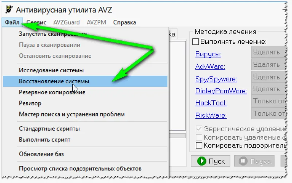This screenshot has width=292, height=183.
Task: Choose Обновление баз menu entry
Action: [x=85, y=154]
